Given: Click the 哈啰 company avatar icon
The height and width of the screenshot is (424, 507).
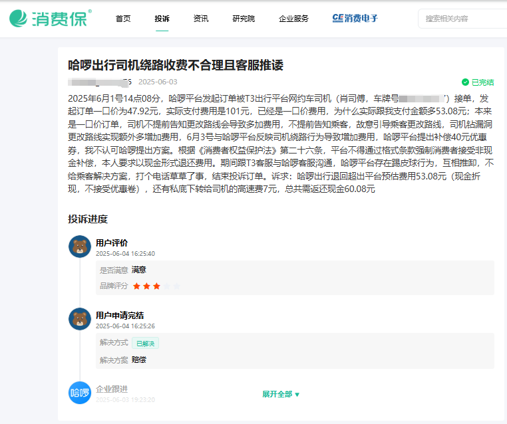Looking at the screenshot, I should [80, 393].
